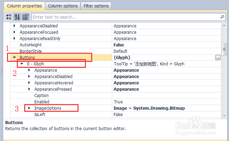Screen dimensions: 229x141
Task: Select the Caption property row
Action: [x=41, y=95]
